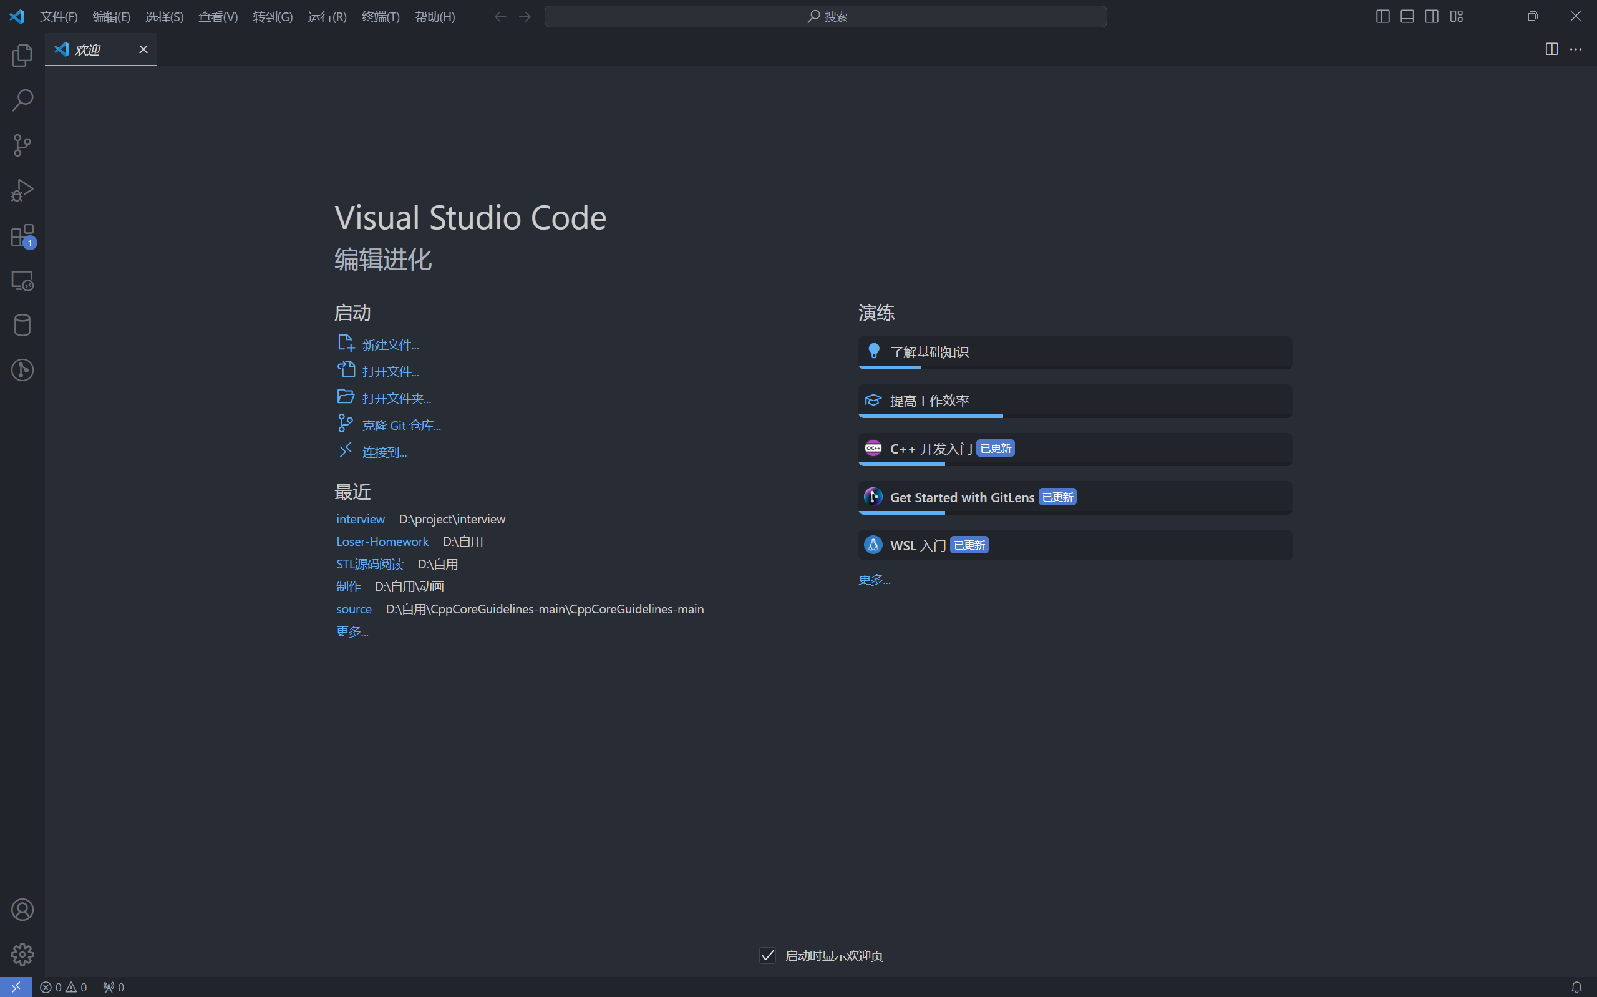This screenshot has height=997, width=1597.
Task: Toggle bottom panel layout icon
Action: coord(1407,16)
